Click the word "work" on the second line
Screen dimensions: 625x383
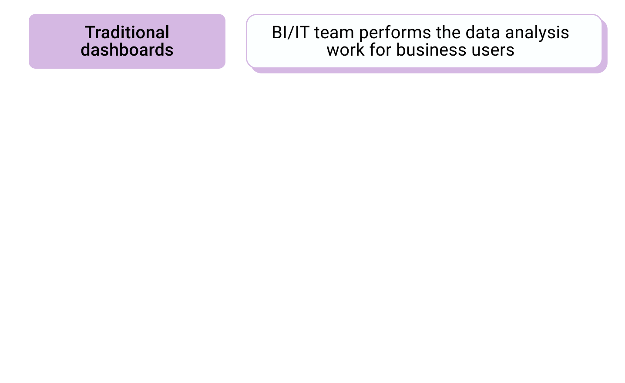click(x=346, y=50)
